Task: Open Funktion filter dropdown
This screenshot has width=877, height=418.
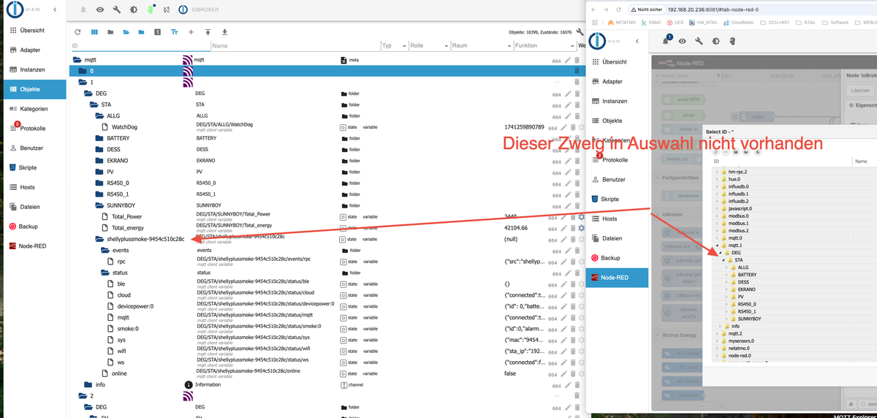Action: tap(544, 45)
